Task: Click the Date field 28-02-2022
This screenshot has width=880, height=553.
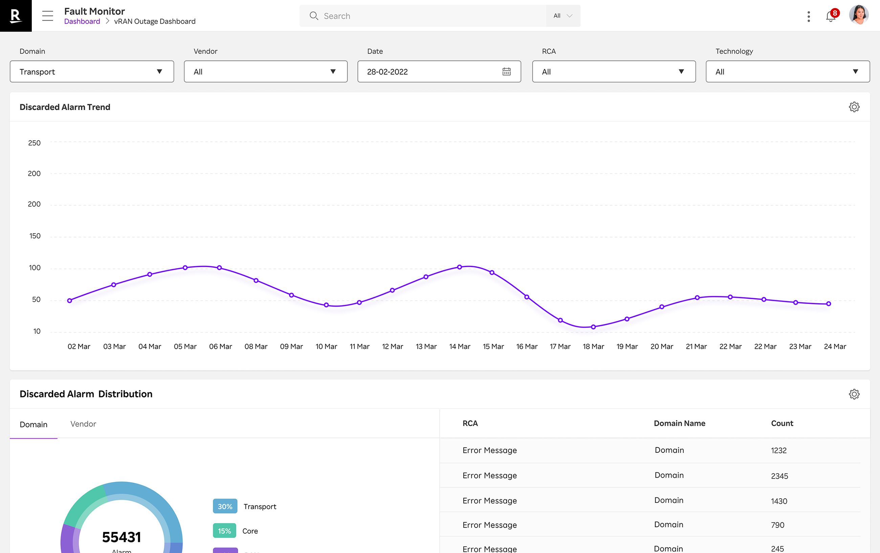Action: [x=439, y=72]
